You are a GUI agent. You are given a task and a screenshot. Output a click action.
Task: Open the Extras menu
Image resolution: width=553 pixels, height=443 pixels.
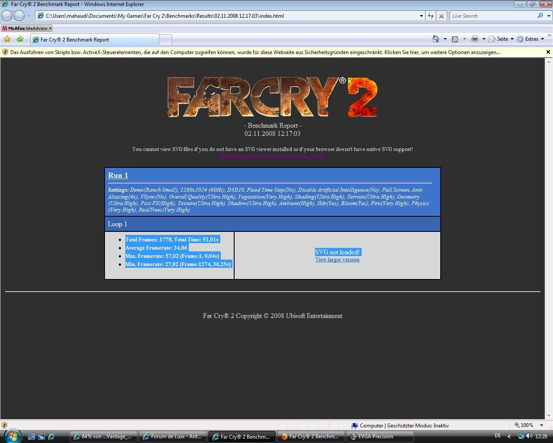[531, 39]
